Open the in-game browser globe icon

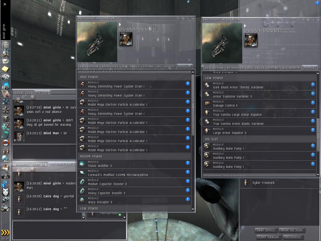(6, 158)
